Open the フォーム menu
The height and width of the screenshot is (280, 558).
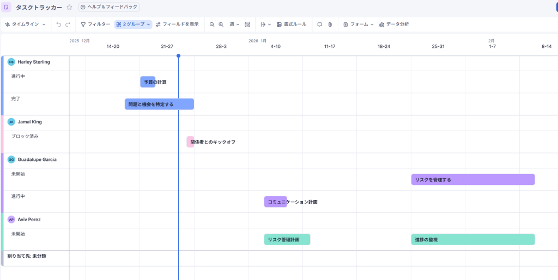point(359,24)
